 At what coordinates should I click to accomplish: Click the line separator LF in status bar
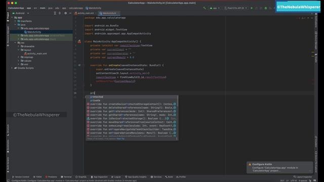(x=287, y=180)
